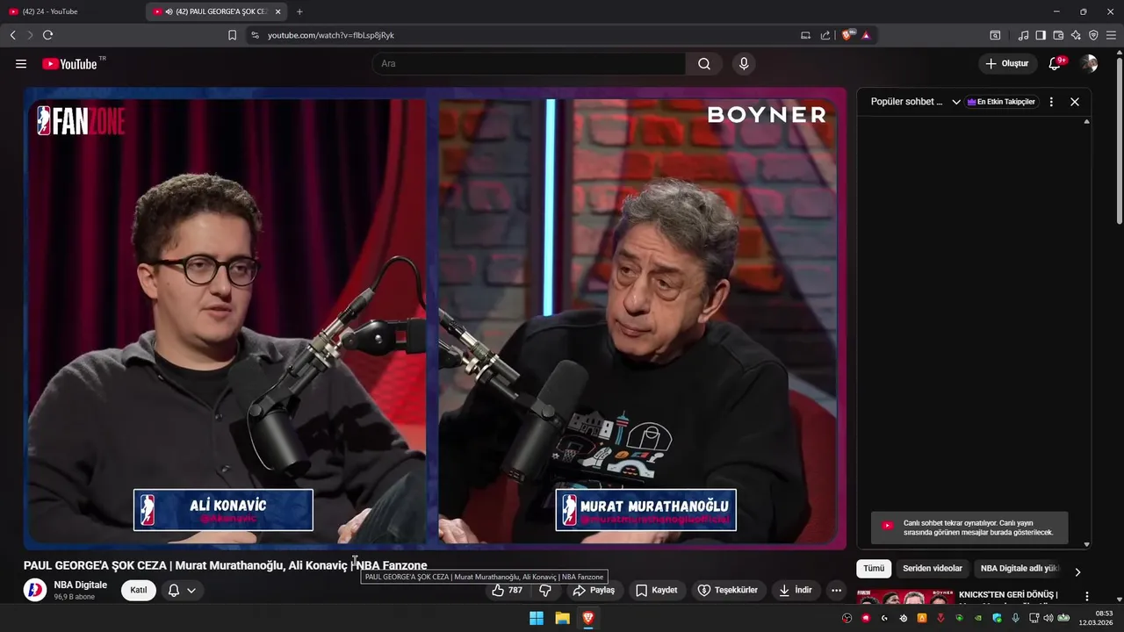Open the YouTube notifications bell

point(1056,63)
